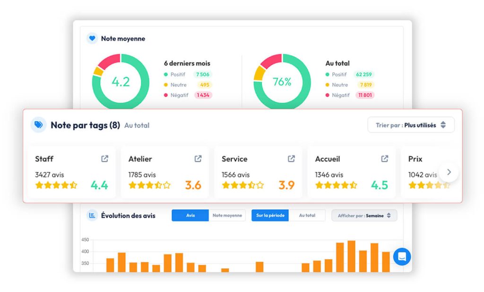This screenshot has height=292, width=484.
Task: Switch to the Au total toggle
Action: click(307, 215)
